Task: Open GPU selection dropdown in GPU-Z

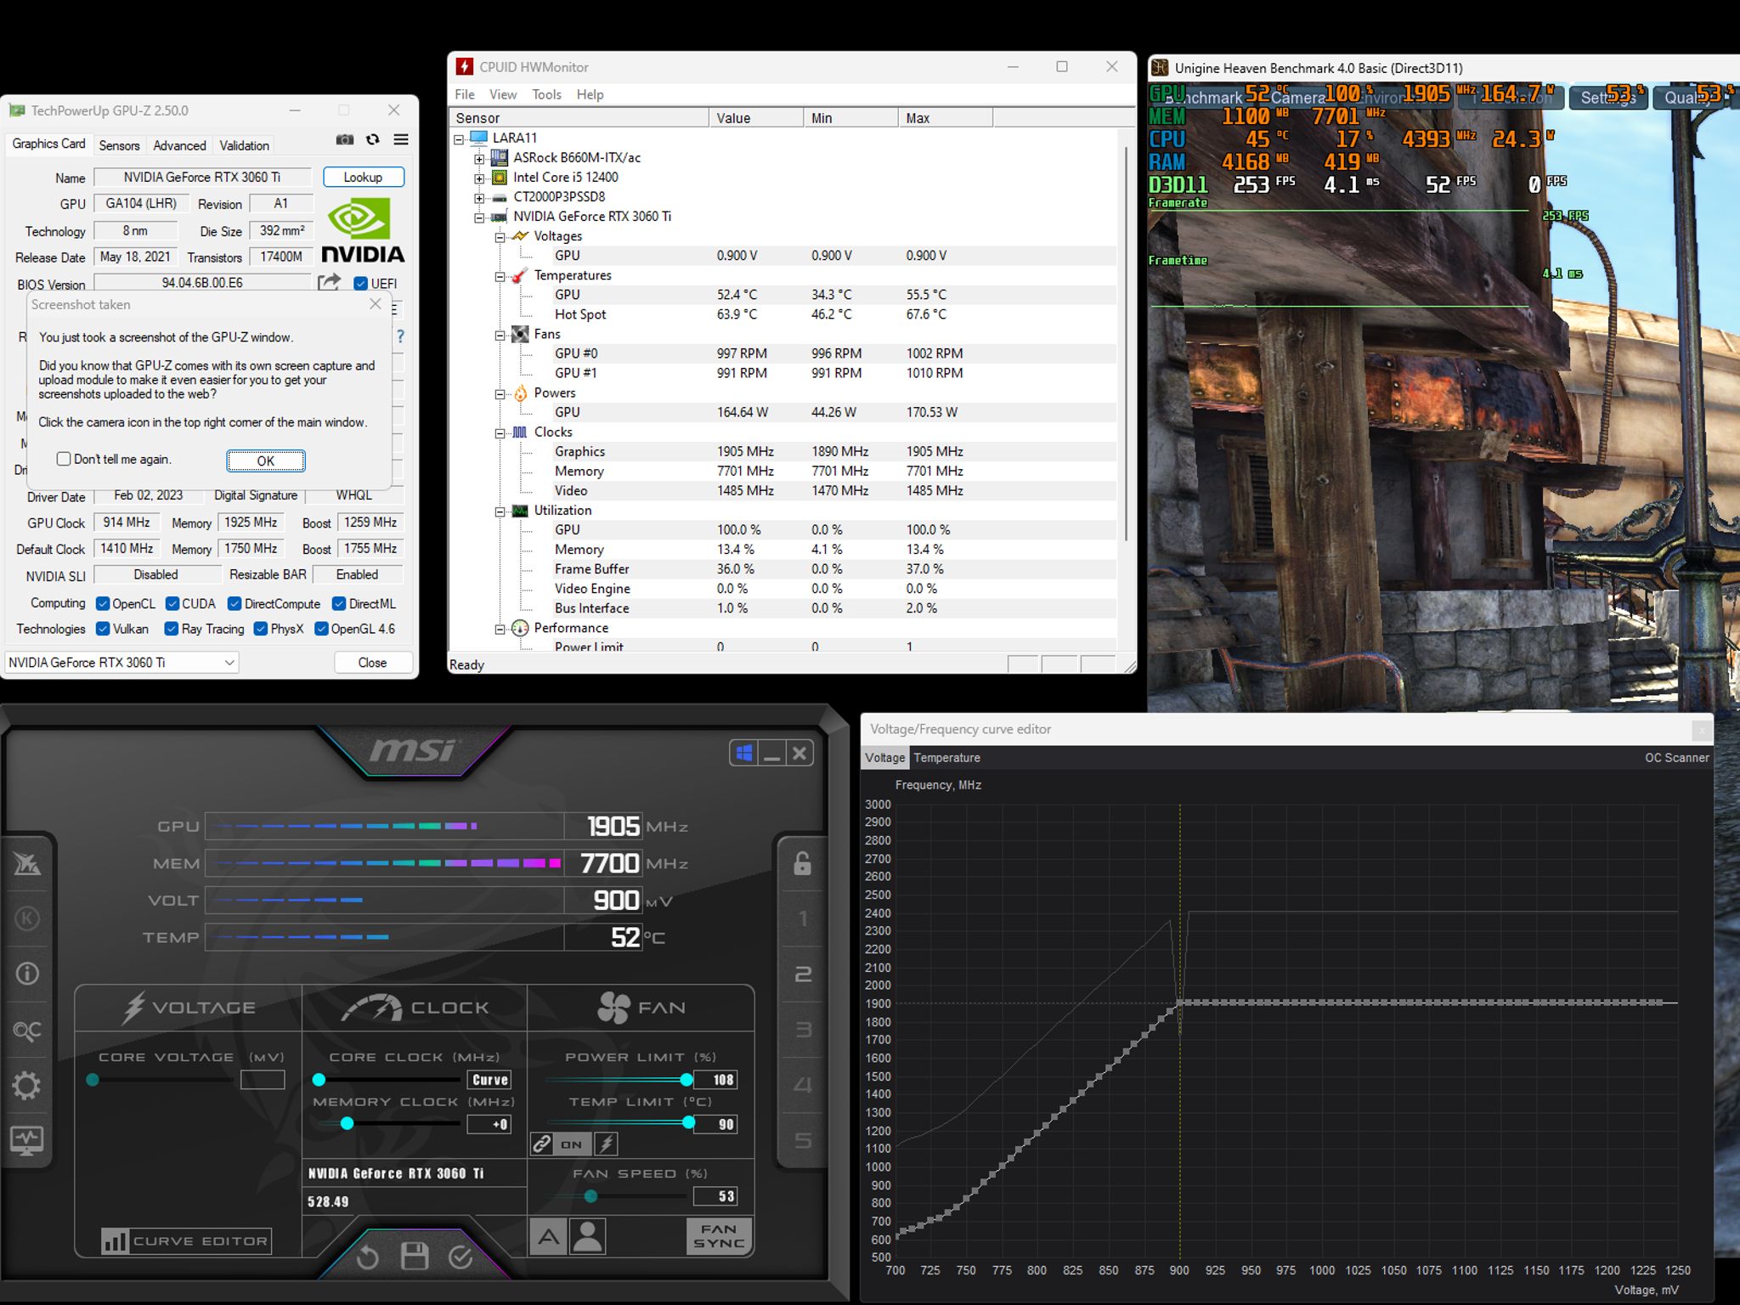Action: tap(121, 663)
